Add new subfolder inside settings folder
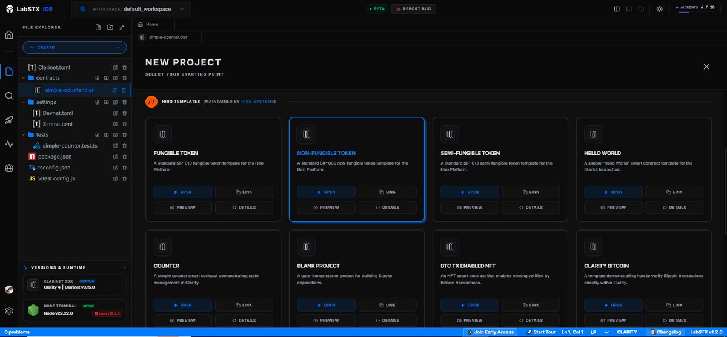Screen dimensions: 727x337 pos(106,102)
